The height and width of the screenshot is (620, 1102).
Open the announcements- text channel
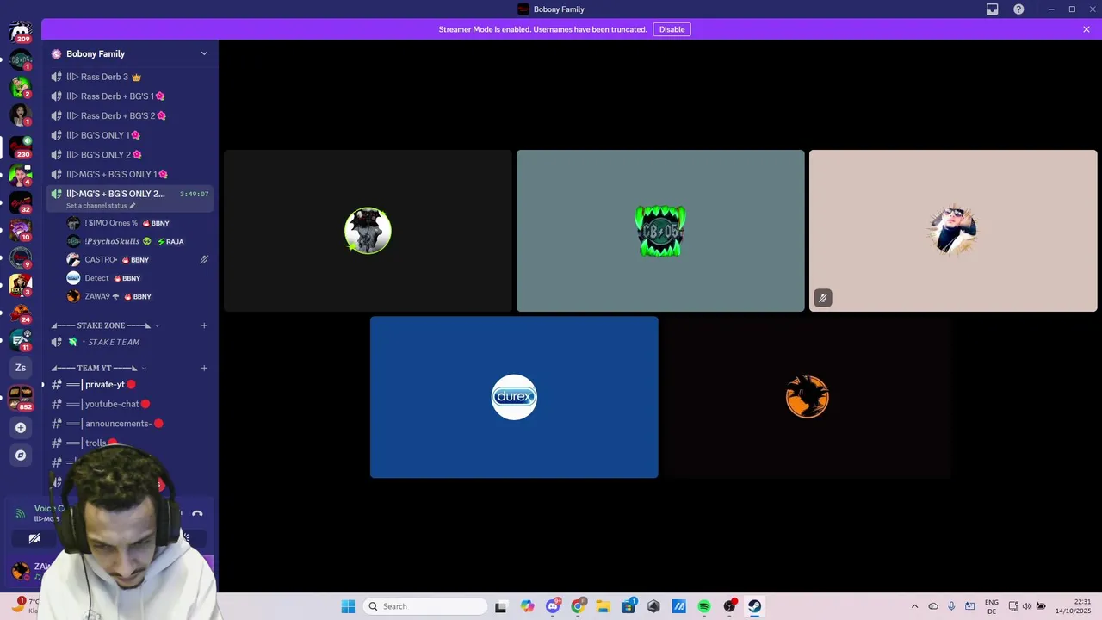pos(129,424)
